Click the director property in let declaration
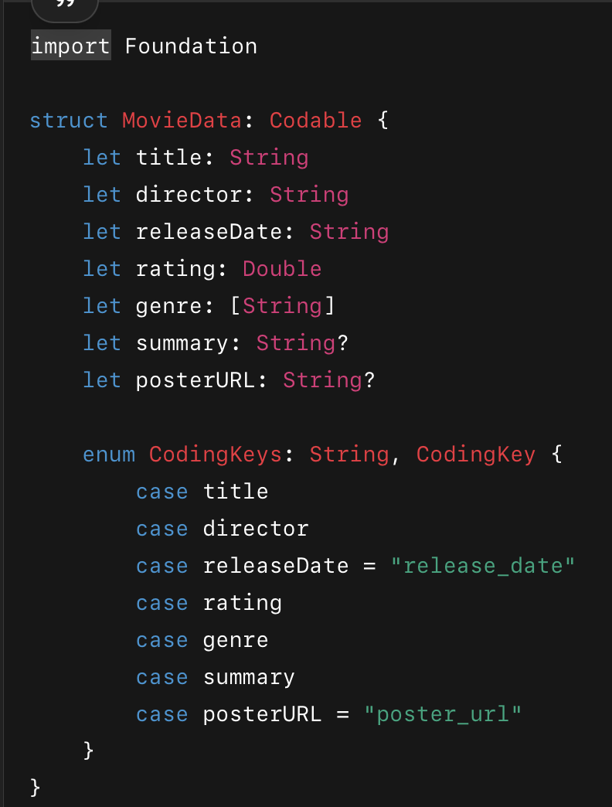612x807 pixels. click(189, 195)
